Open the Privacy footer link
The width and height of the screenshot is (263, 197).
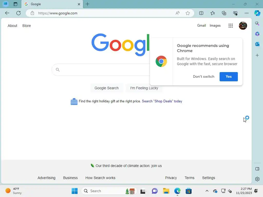pyautogui.click(x=171, y=178)
